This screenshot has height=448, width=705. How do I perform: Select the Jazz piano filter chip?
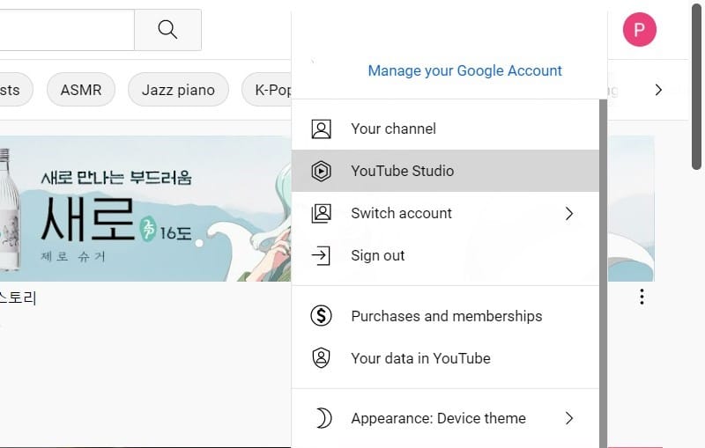(178, 90)
